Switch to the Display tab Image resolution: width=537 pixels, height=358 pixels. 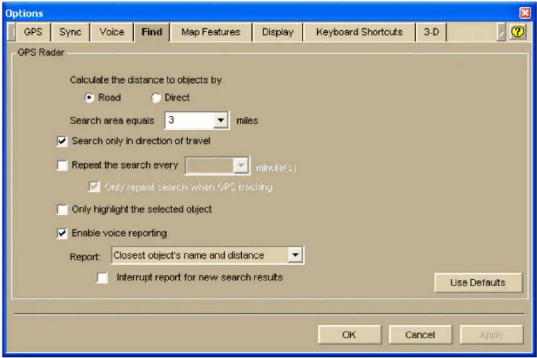[x=278, y=32]
